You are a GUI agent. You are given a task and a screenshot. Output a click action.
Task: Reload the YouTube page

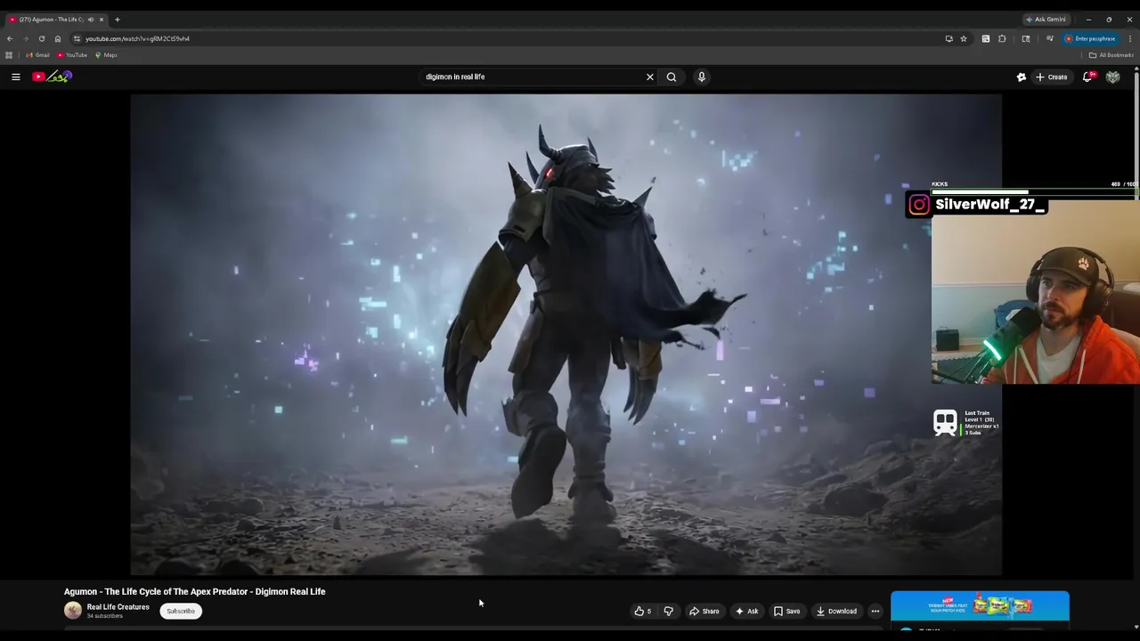click(41, 38)
